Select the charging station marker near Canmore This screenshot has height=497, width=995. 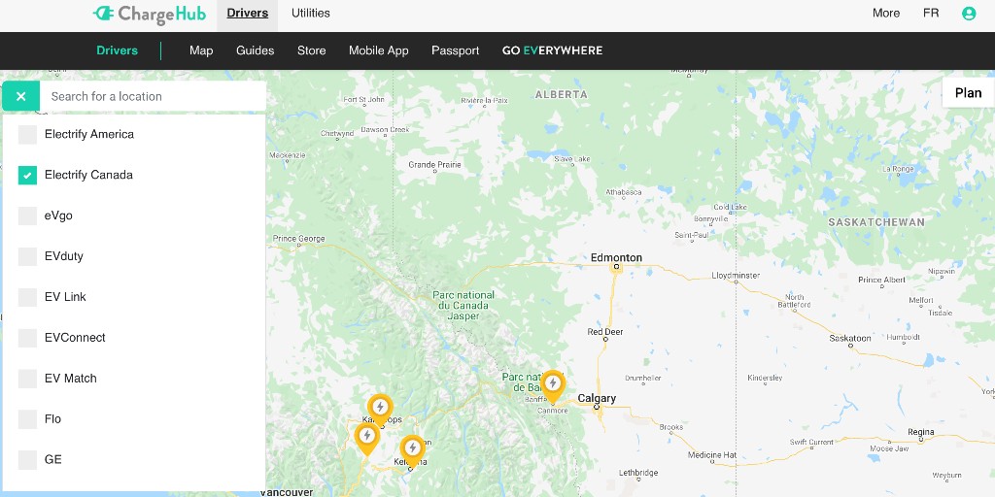tap(553, 386)
